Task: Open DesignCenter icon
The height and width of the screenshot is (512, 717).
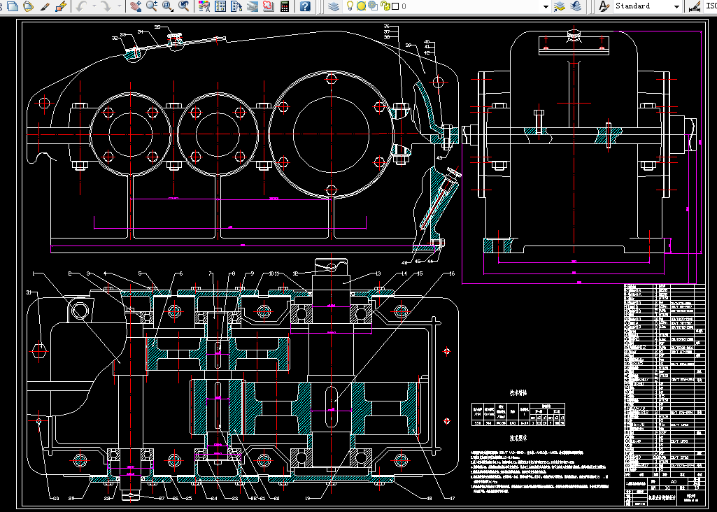Action: (x=220, y=6)
